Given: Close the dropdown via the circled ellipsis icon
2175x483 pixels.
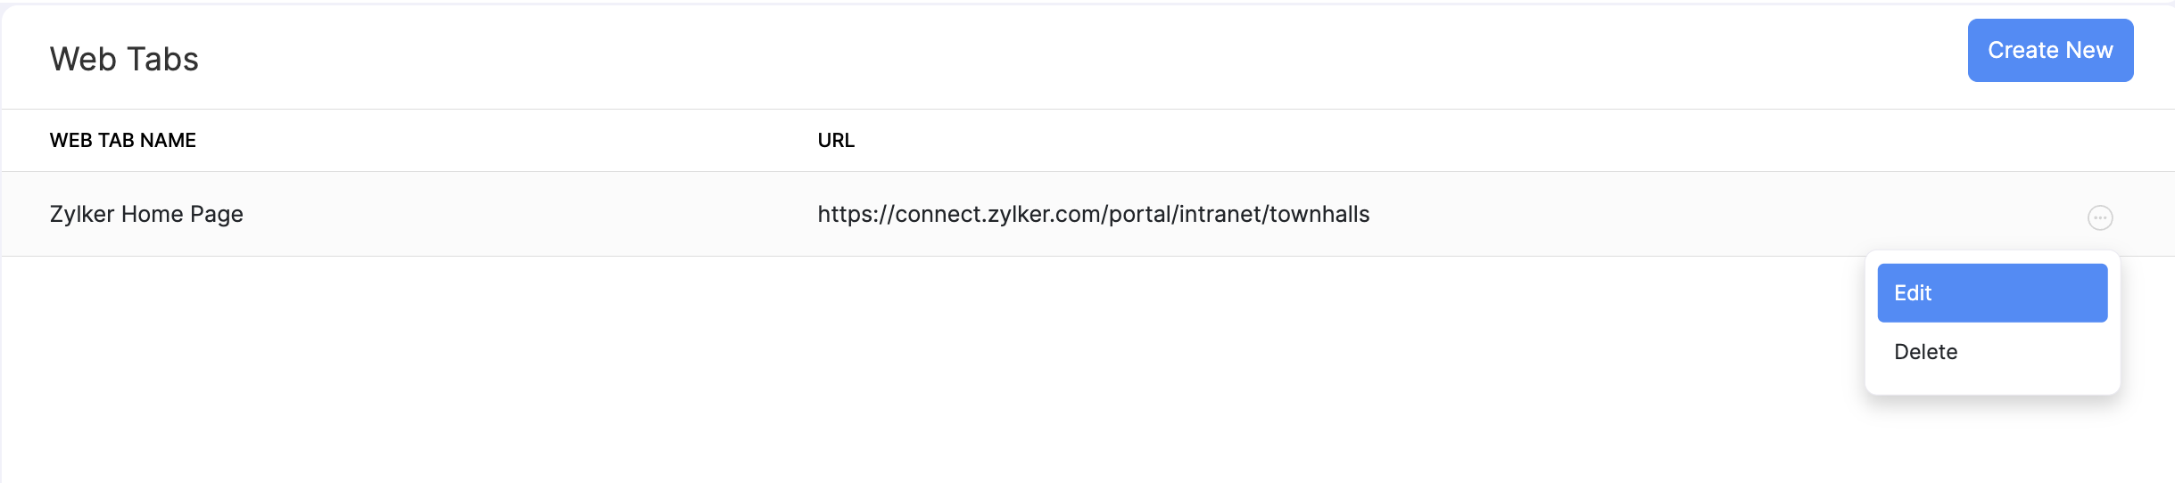Looking at the screenshot, I should pos(2099,217).
